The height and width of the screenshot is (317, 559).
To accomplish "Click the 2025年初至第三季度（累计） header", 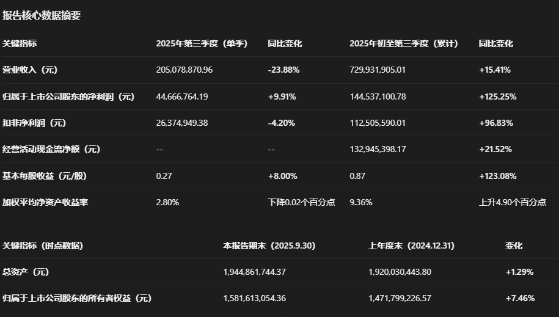I will click(x=404, y=43).
